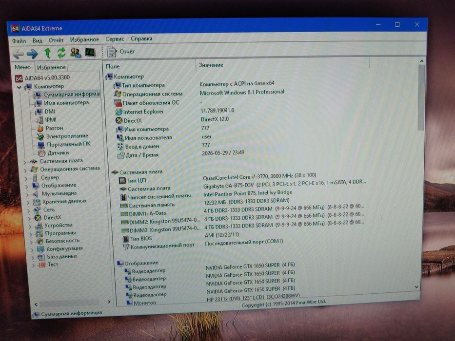Click the Forward arrow toolbar icon

pyautogui.click(x=32, y=54)
